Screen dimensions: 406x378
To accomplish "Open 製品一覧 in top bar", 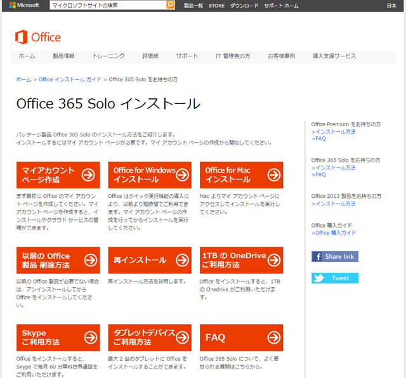I will (193, 6).
